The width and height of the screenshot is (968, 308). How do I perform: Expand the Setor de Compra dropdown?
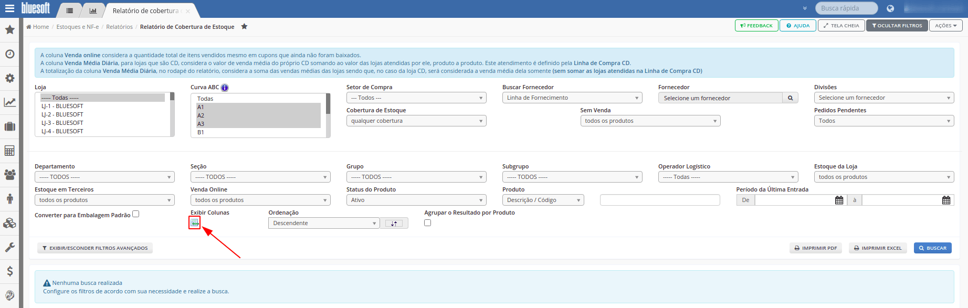coord(416,98)
